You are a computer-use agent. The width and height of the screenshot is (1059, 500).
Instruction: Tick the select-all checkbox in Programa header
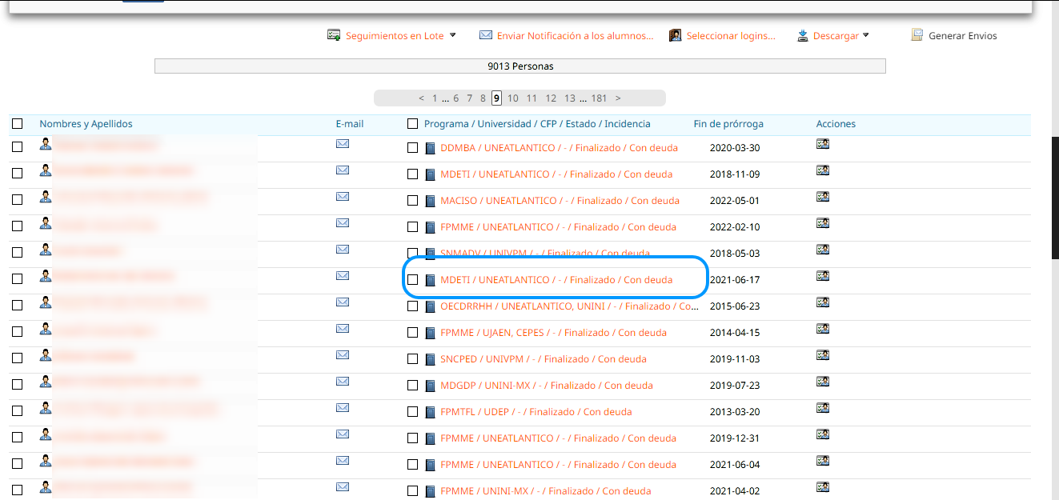tap(412, 124)
